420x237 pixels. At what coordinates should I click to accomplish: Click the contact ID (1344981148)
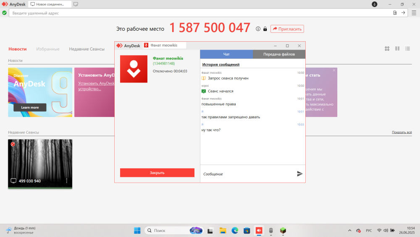coord(164,63)
